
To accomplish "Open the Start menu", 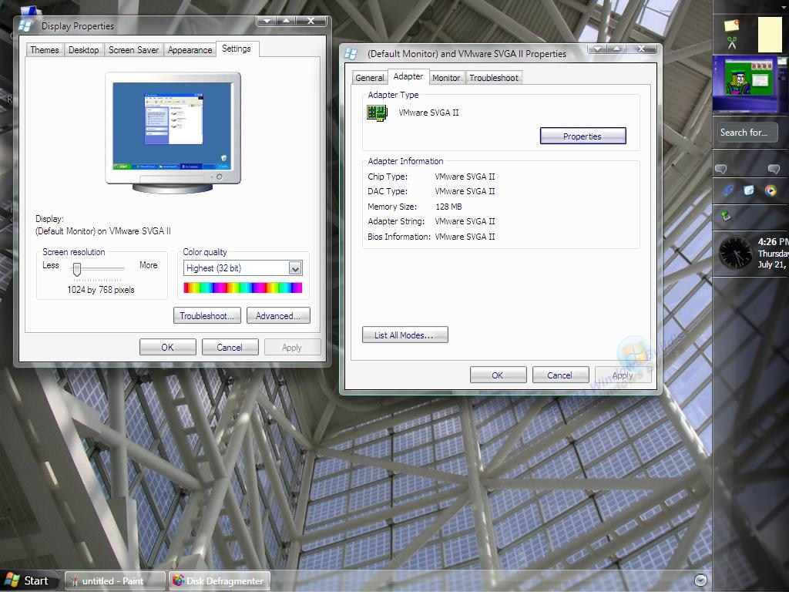I will click(29, 580).
